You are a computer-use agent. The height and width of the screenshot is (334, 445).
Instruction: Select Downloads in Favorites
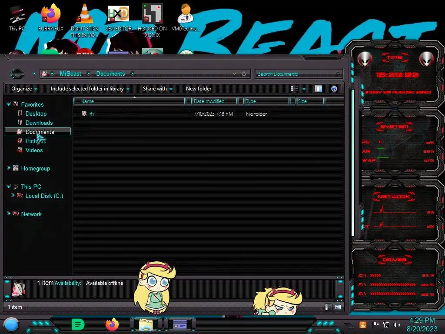39,123
